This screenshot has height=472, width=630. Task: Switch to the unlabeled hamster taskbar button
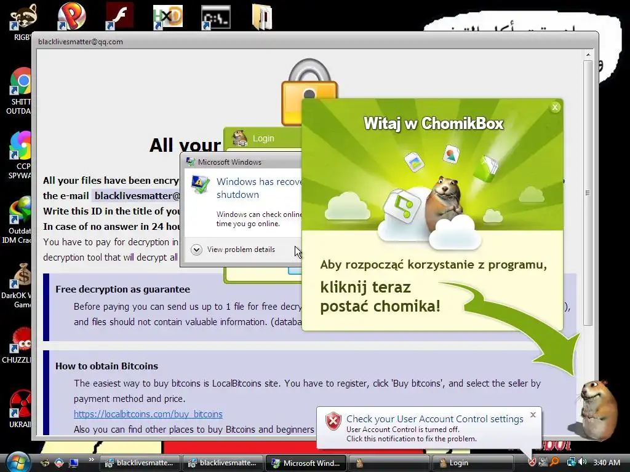pyautogui.click(x=389, y=463)
